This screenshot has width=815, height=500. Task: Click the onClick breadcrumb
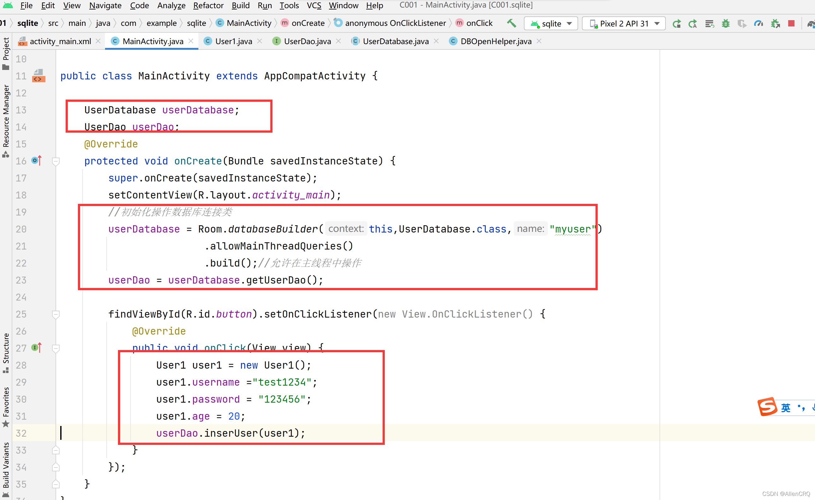(x=474, y=23)
